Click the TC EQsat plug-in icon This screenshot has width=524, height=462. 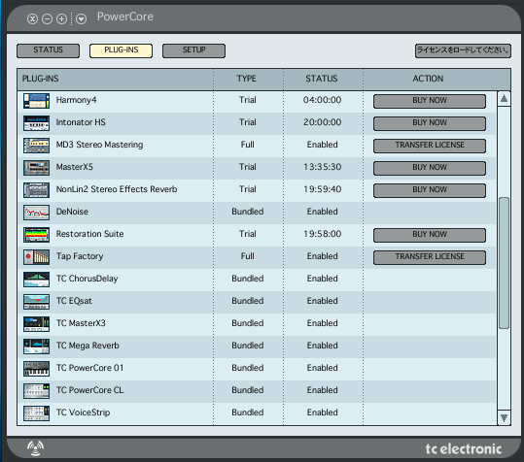point(36,302)
